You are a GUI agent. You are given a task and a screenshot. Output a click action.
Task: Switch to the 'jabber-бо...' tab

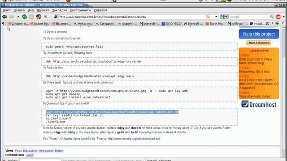point(40,24)
